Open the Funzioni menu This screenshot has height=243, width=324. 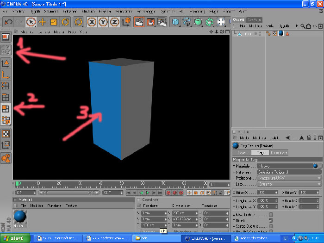pyautogui.click(x=105, y=11)
